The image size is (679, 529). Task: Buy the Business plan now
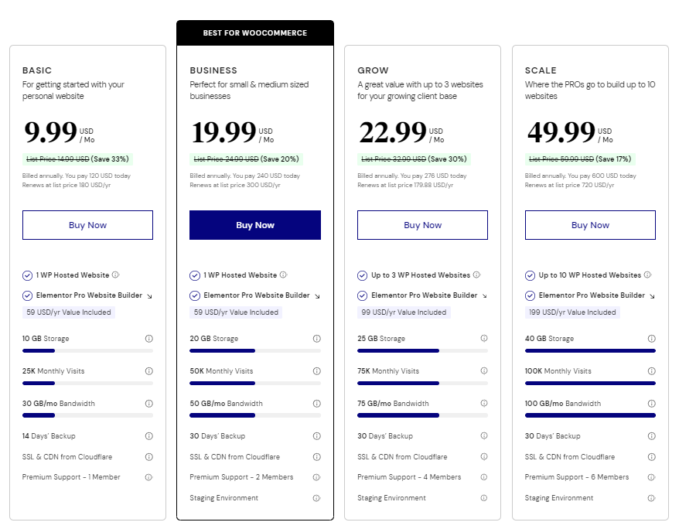pyautogui.click(x=255, y=225)
